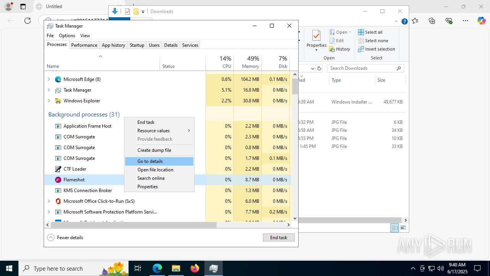Sort Explorer files by the Size column
The image size is (490, 276).
390,80
